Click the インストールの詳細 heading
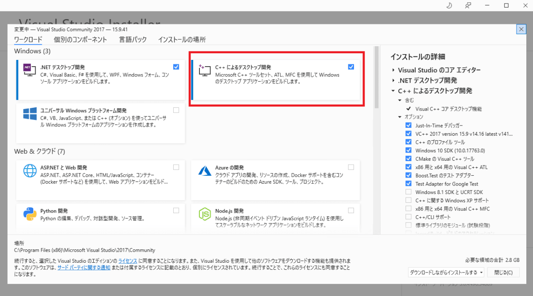533x296 pixels. tap(418, 57)
